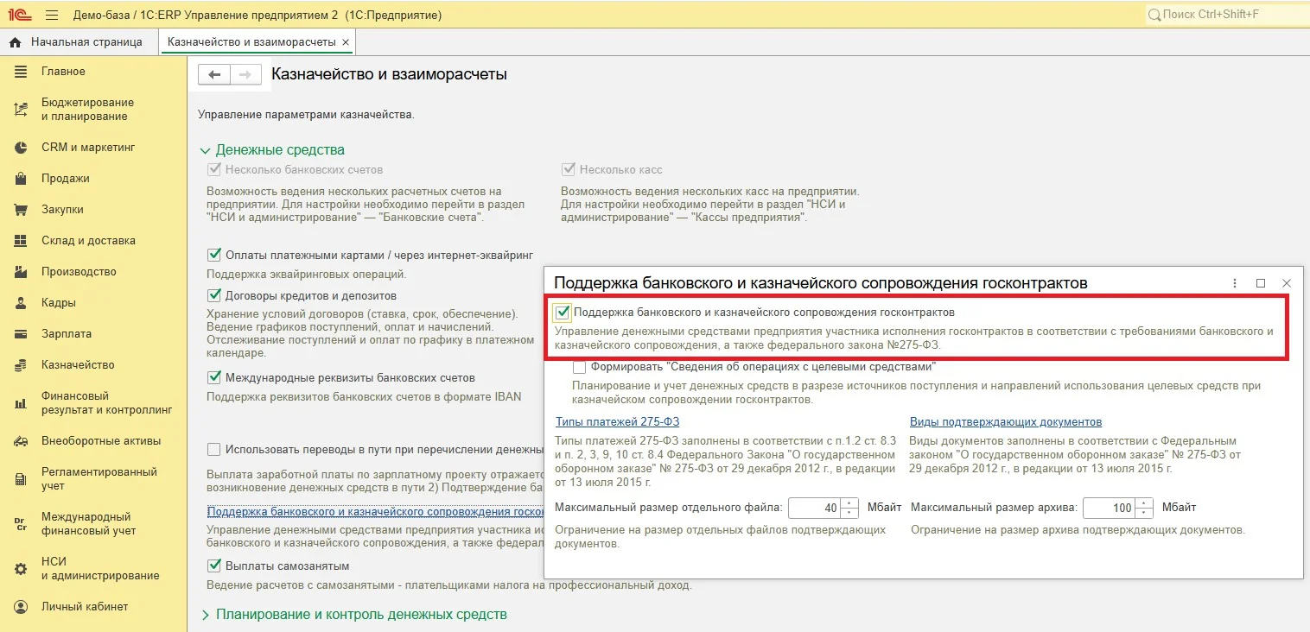Viewport: 1310px width, 632px height.
Task: Click the НСИ и администрирование gear icon
Action: point(21,569)
